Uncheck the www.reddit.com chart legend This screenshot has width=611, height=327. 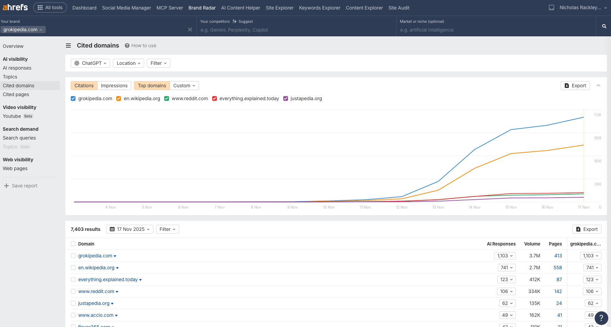pyautogui.click(x=166, y=98)
